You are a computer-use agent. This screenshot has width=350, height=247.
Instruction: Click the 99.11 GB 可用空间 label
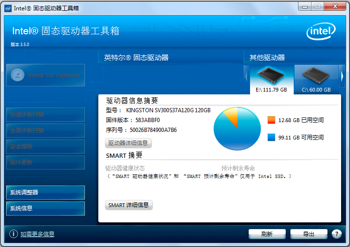[301, 137]
